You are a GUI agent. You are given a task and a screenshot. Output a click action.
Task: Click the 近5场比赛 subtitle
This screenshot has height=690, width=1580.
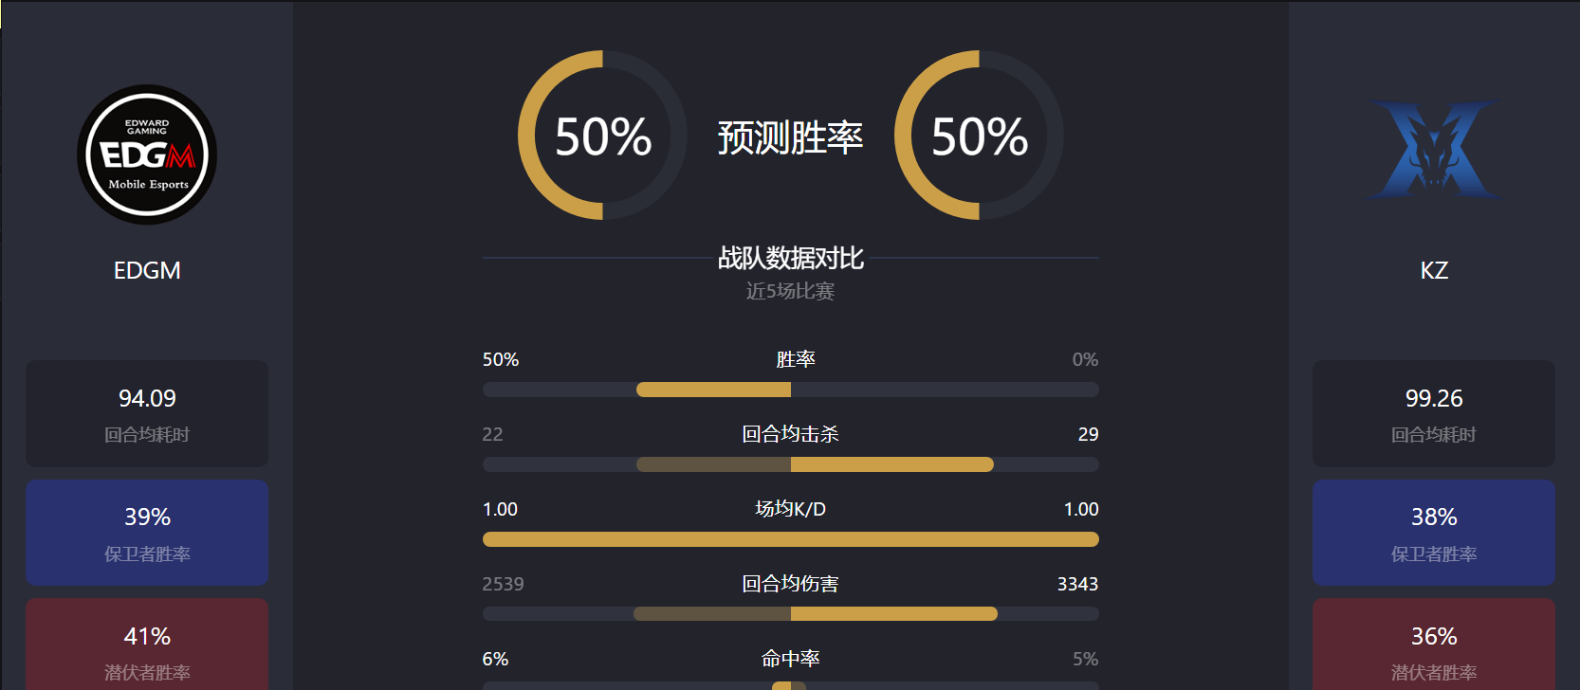pyautogui.click(x=790, y=291)
